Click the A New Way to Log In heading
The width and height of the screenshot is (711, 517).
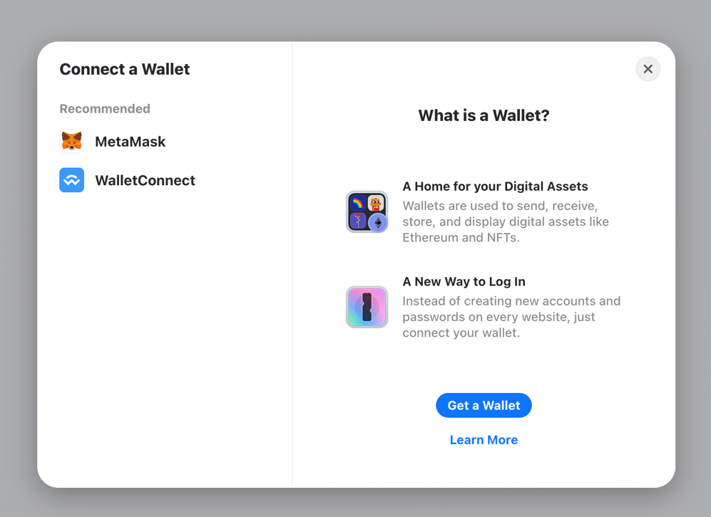(464, 282)
